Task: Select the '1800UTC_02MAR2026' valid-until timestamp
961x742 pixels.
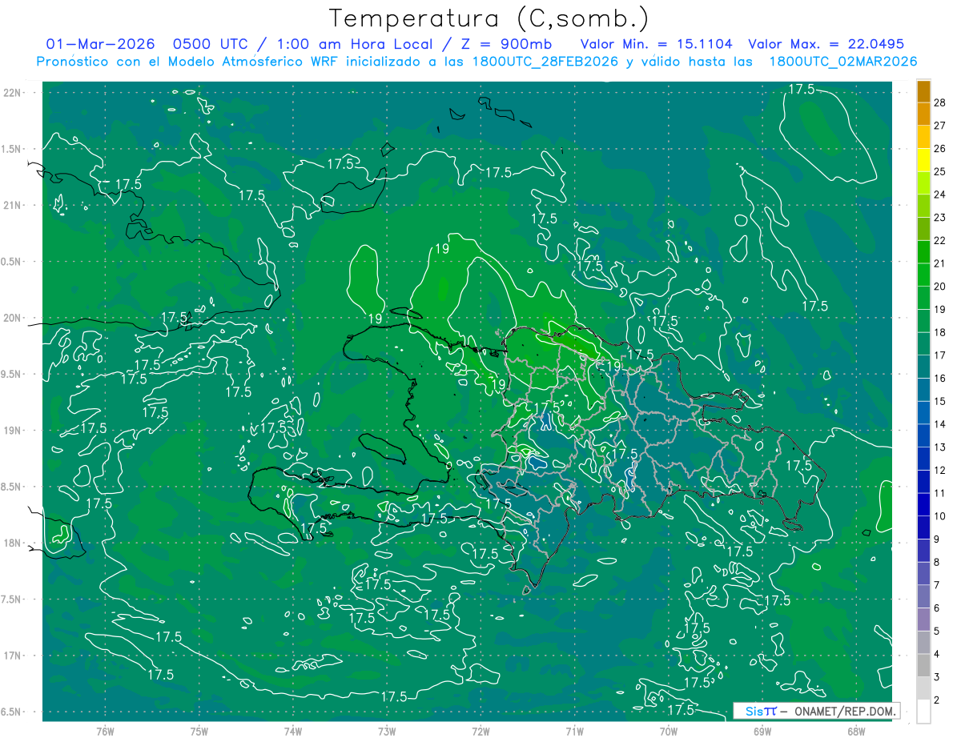Action: (843, 62)
